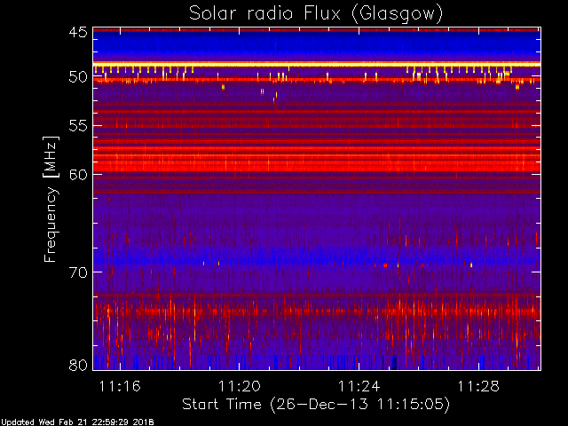Click the bright yellow band near 49 MHz
Screen dimensions: 568x426
317,65
